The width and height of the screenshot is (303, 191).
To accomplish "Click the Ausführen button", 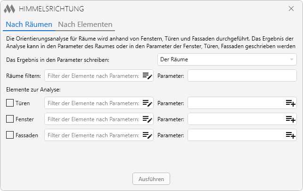I will (151, 179).
